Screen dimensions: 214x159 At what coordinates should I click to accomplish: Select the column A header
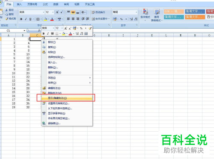point(9,35)
